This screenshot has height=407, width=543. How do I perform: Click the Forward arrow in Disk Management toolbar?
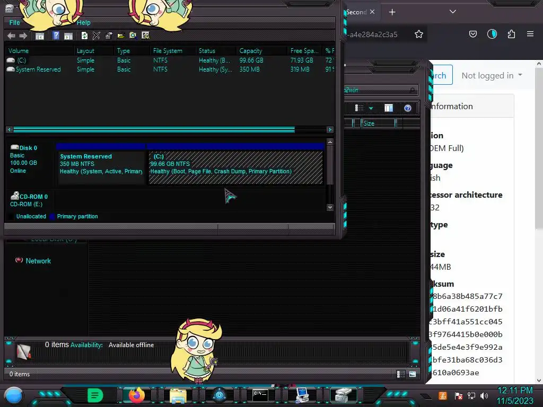pyautogui.click(x=23, y=36)
